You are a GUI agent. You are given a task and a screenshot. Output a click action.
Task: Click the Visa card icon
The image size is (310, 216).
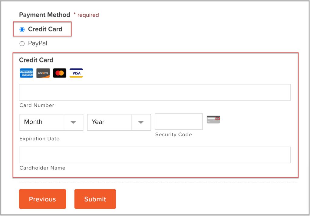coord(76,73)
